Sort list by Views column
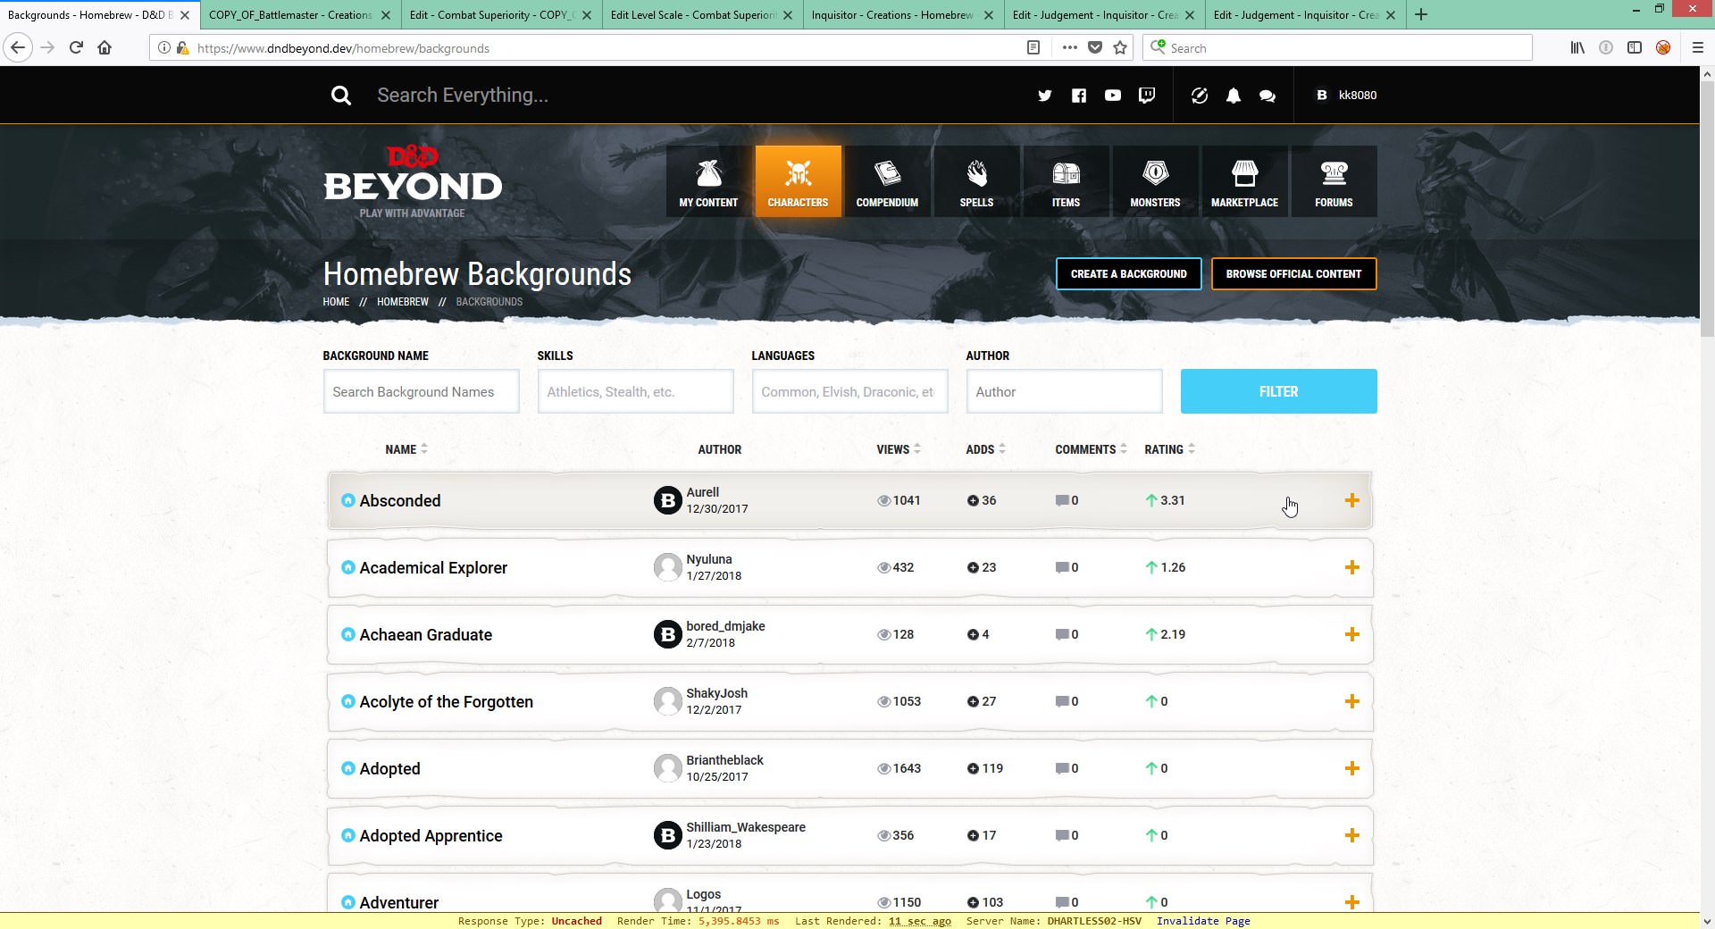1715x929 pixels. coord(899,449)
